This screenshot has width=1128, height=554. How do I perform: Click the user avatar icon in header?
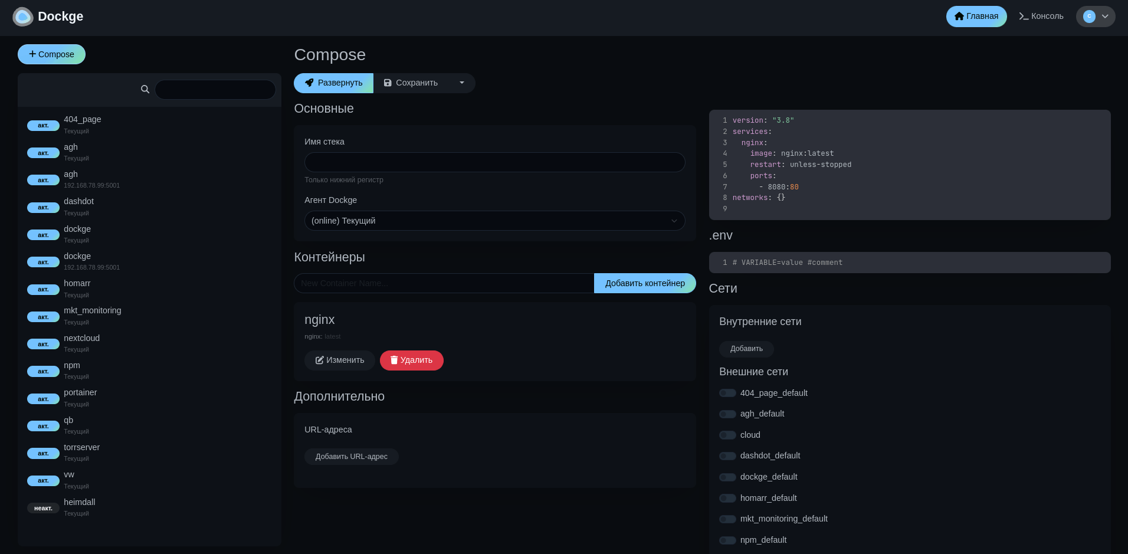[x=1089, y=17]
